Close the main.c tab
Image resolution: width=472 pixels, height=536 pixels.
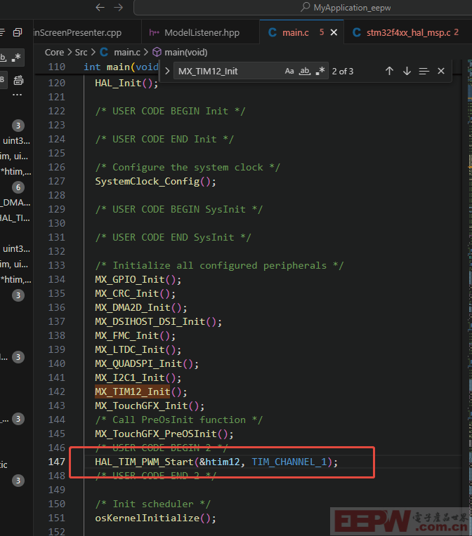334,32
